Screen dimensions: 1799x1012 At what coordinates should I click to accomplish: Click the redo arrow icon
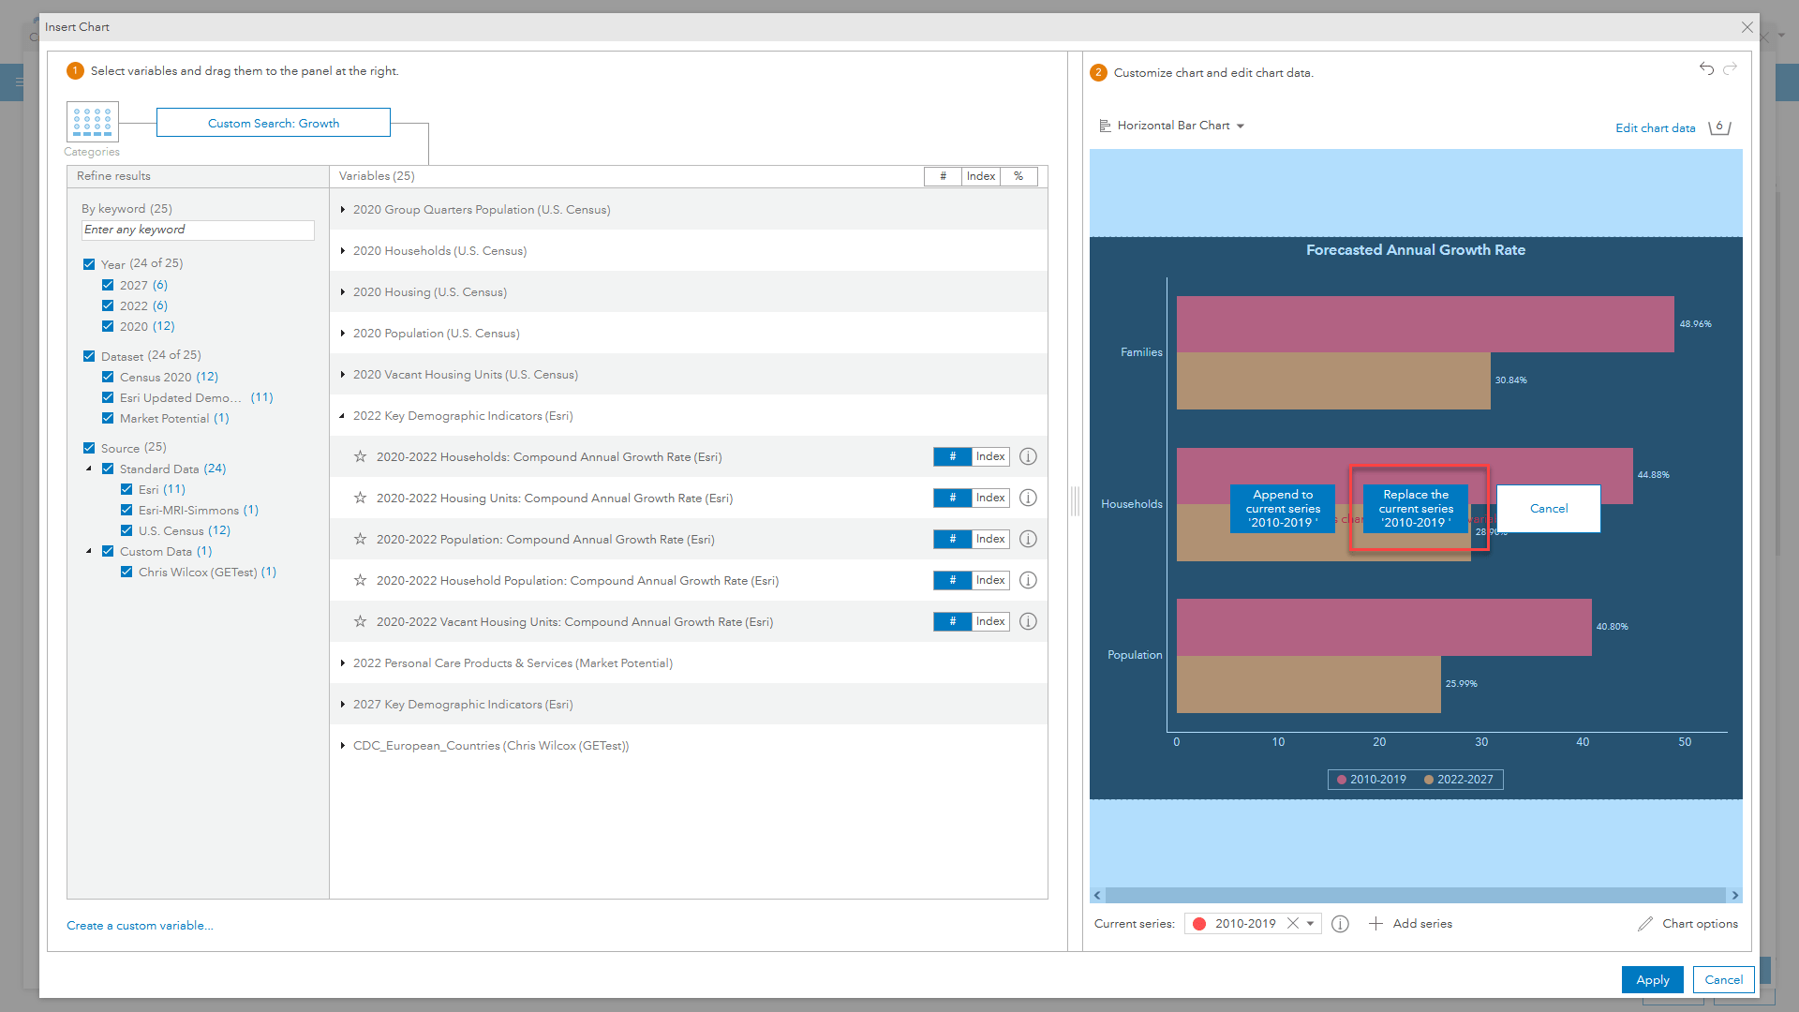[x=1731, y=68]
